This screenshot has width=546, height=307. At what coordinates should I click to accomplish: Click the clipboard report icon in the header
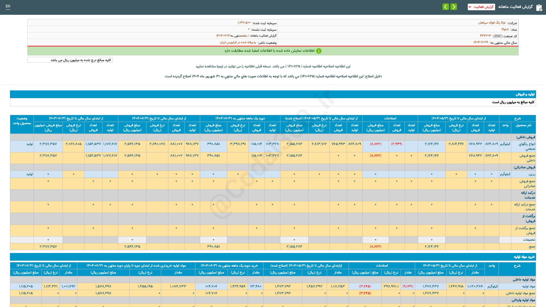539,7
